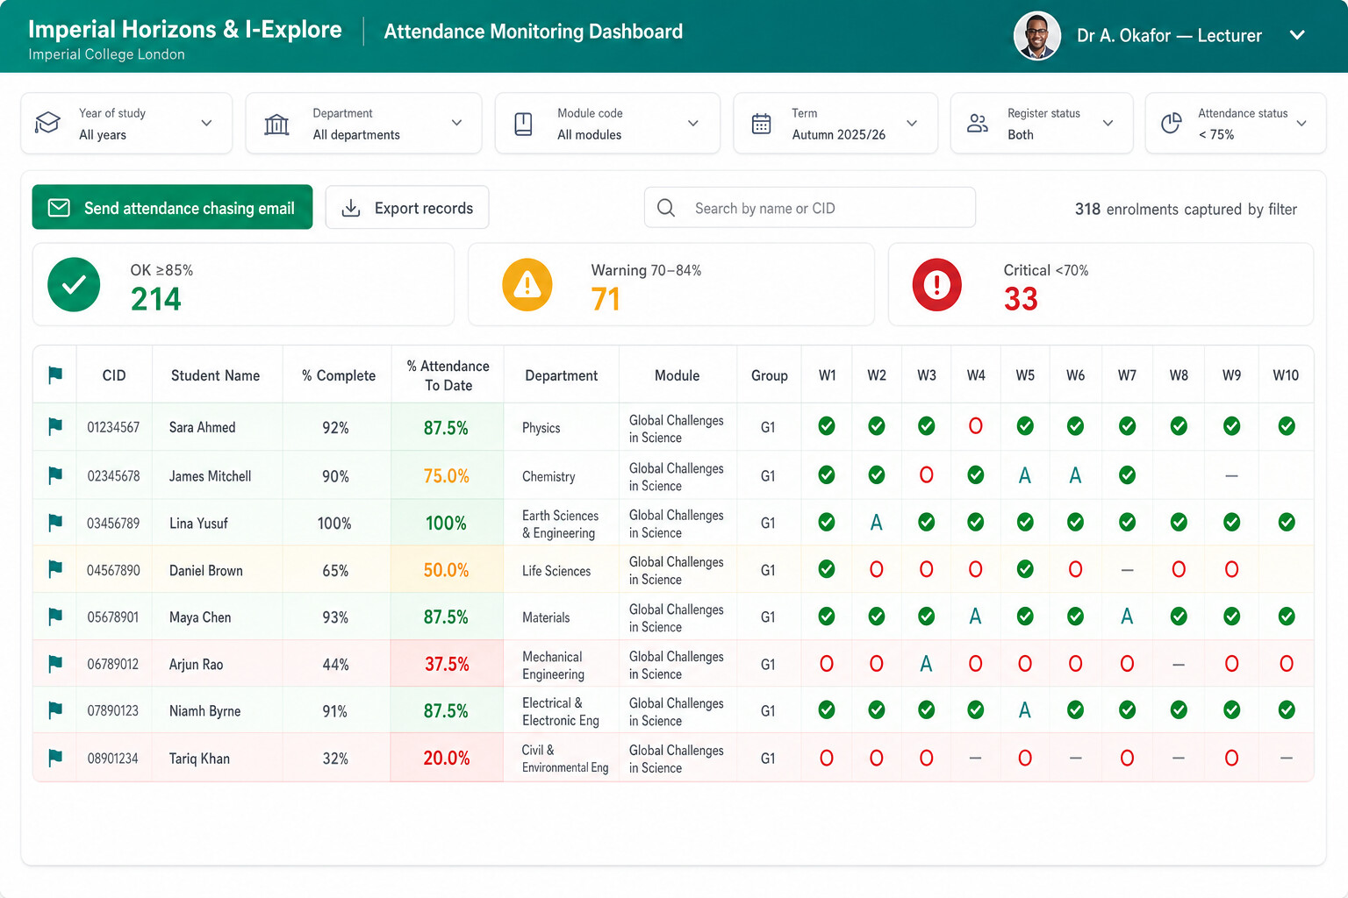Click the Attendance status pie chart icon
1348x898 pixels.
(x=1172, y=124)
